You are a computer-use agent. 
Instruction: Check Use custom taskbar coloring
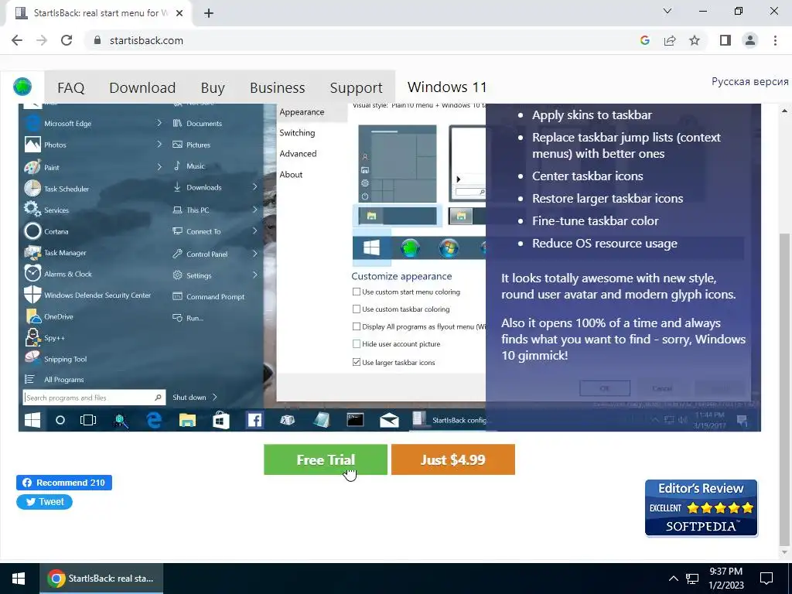tap(357, 309)
